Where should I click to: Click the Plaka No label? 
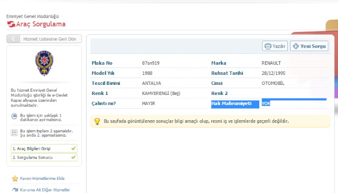click(x=102, y=63)
